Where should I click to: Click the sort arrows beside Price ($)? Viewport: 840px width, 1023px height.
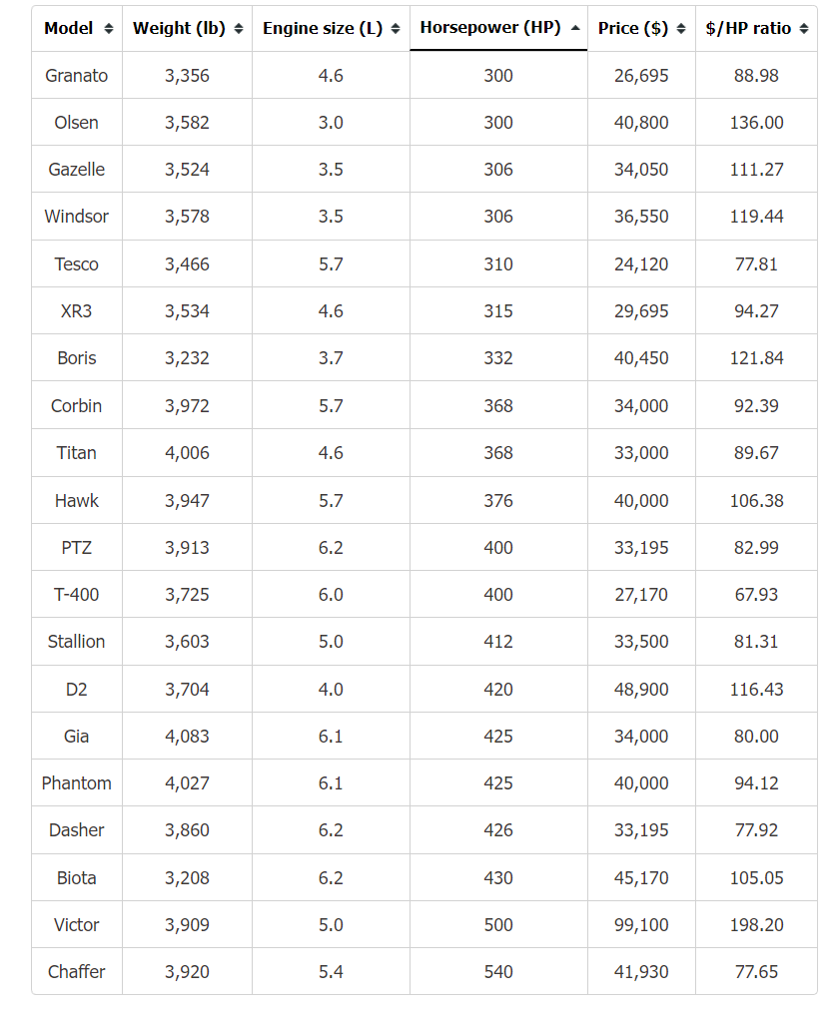point(681,29)
